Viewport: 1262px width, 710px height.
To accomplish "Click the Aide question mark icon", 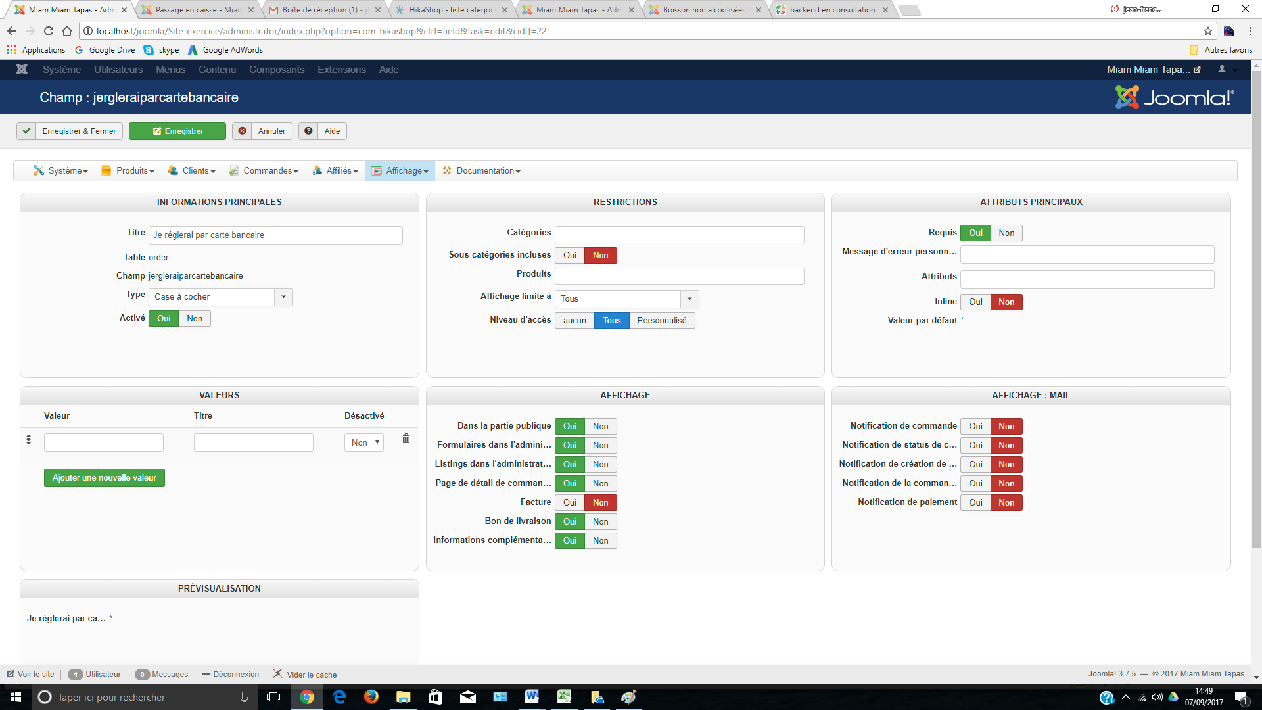I will pos(308,131).
